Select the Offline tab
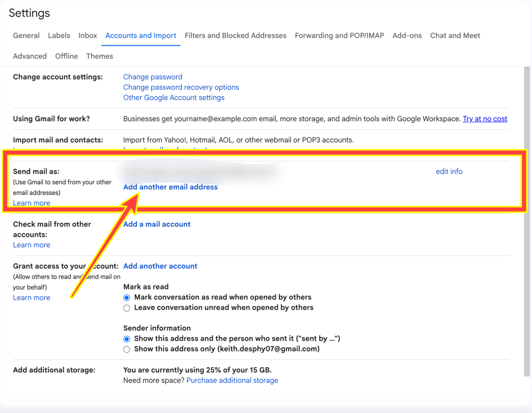532x413 pixels. [66, 56]
